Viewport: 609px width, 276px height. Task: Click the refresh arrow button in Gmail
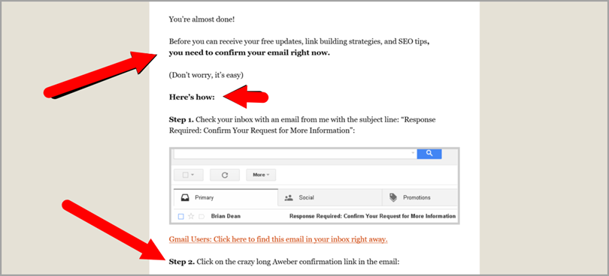pos(225,175)
